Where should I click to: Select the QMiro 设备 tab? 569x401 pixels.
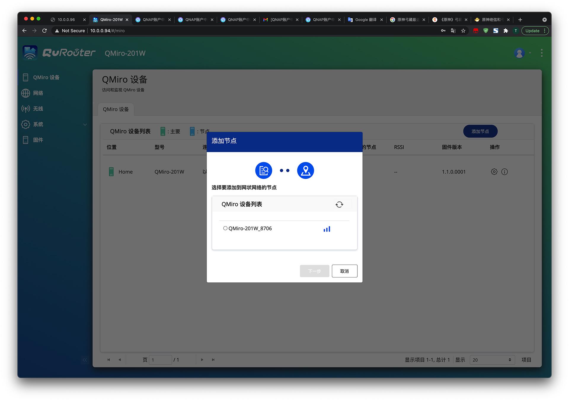click(116, 109)
